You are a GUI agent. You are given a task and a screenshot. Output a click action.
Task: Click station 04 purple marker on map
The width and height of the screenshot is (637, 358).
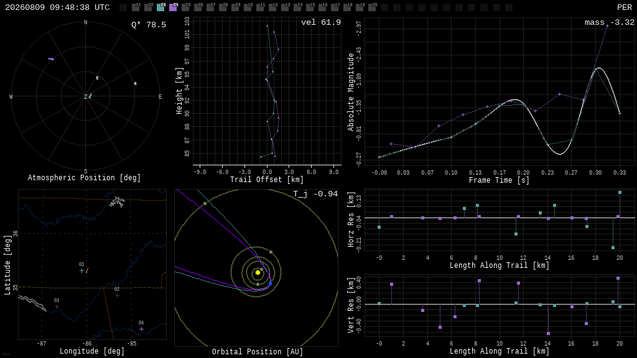(x=141, y=329)
